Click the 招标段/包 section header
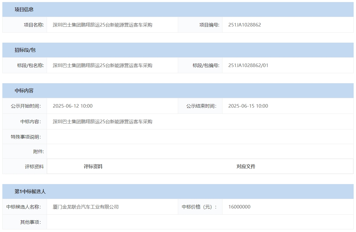 tap(25, 50)
